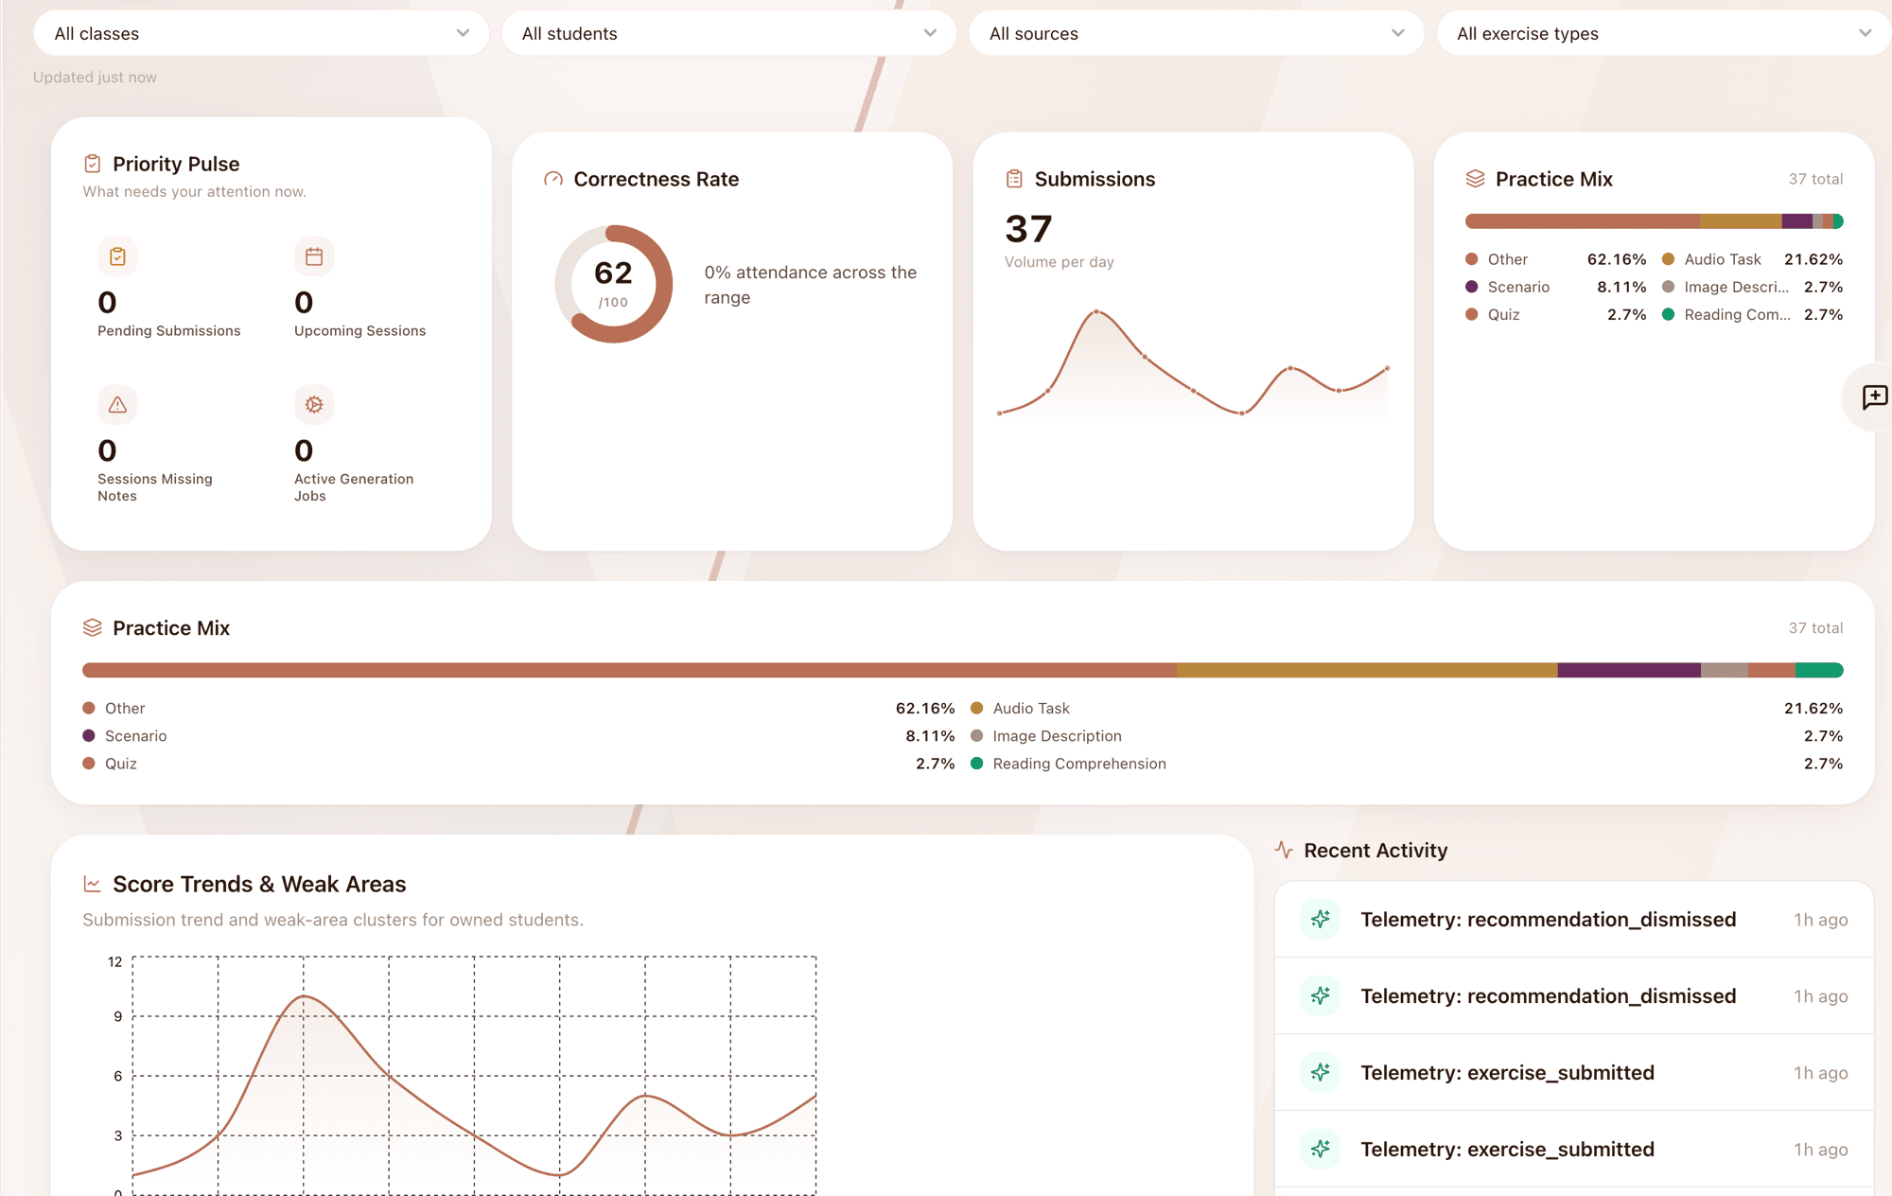1892x1196 pixels.
Task: Click the Submissions volume per day sparkline
Action: [1193, 363]
